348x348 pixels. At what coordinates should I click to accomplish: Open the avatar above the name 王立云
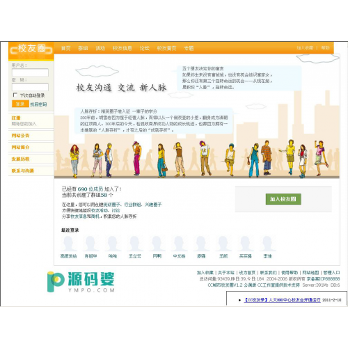[x=135, y=244]
